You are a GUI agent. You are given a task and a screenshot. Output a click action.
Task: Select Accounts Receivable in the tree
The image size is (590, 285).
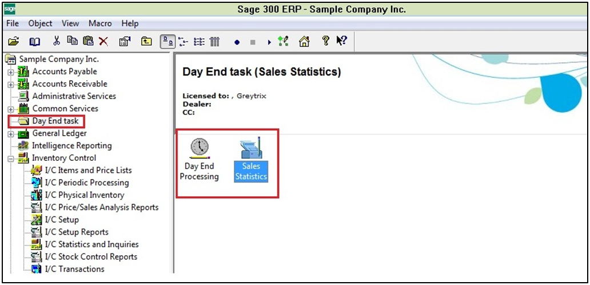[70, 84]
